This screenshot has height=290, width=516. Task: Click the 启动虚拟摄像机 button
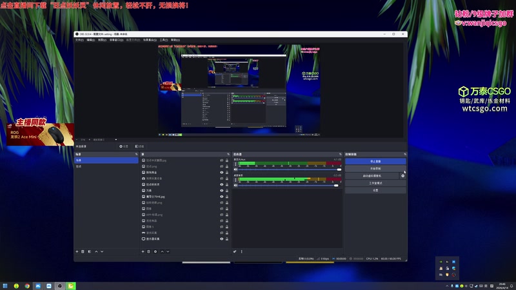pos(372,176)
